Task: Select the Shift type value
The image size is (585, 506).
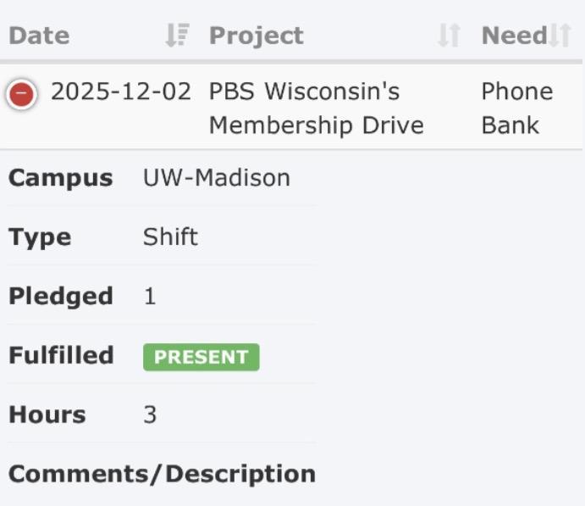Action: (x=170, y=237)
